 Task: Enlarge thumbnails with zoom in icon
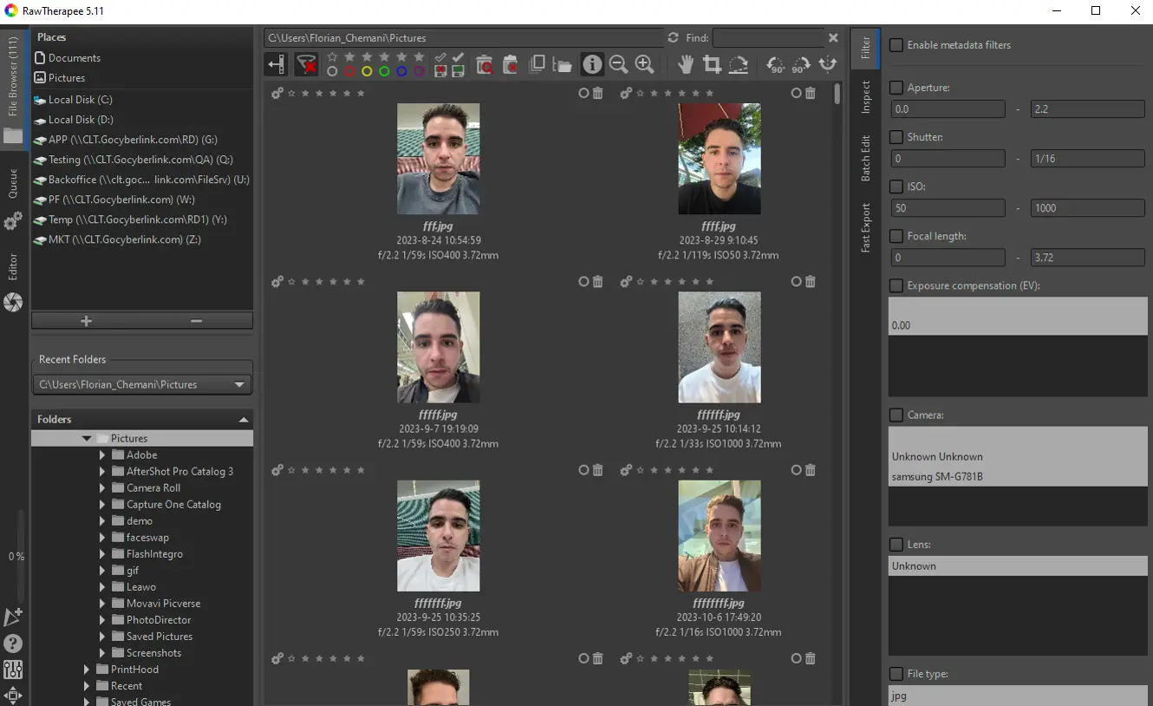pyautogui.click(x=644, y=64)
